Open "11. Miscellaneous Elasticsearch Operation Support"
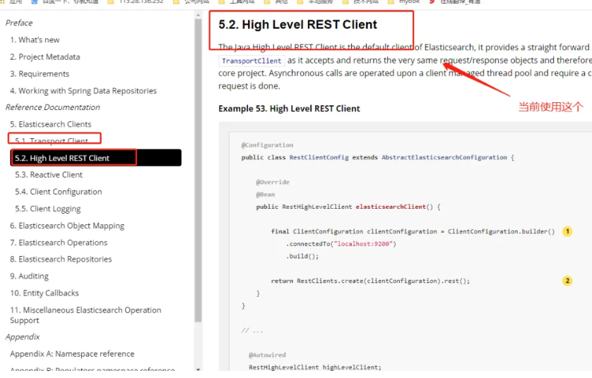This screenshot has width=592, height=378. 85,315
